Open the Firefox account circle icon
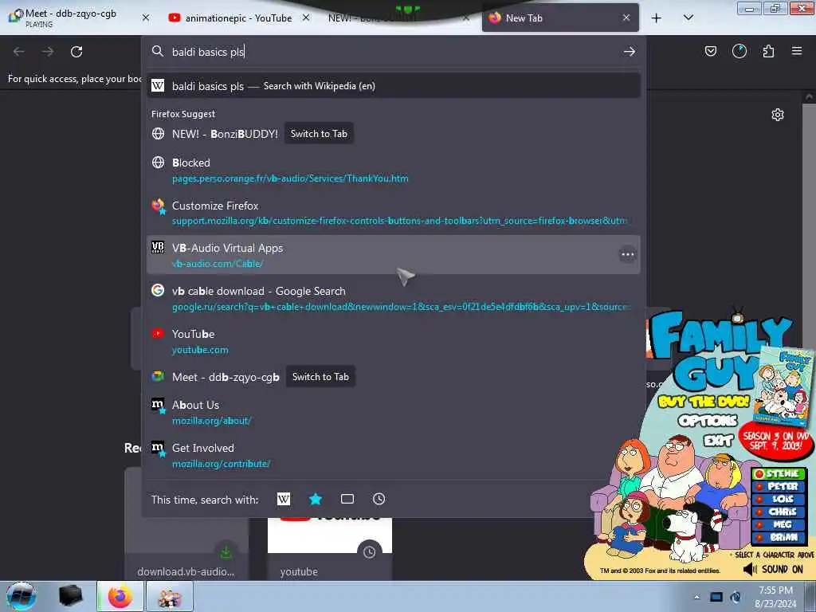 739,51
